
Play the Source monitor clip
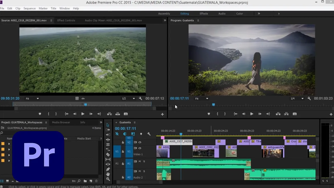point(83,114)
